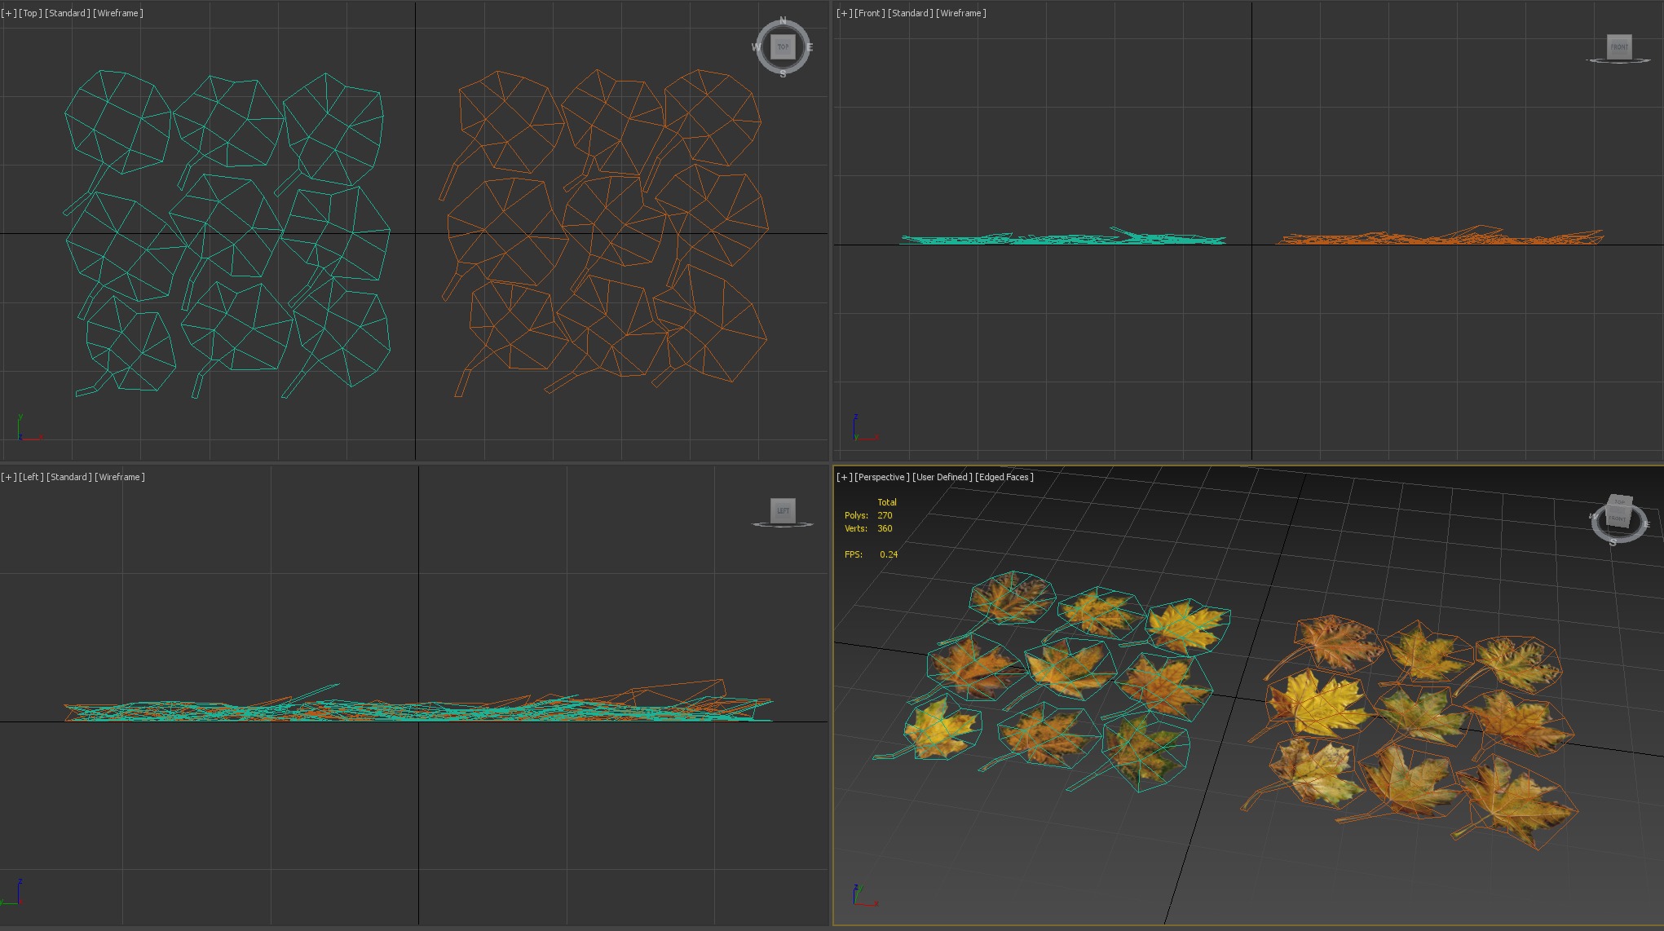The image size is (1664, 931).
Task: Click the FPS value 0.24
Action: point(889,554)
